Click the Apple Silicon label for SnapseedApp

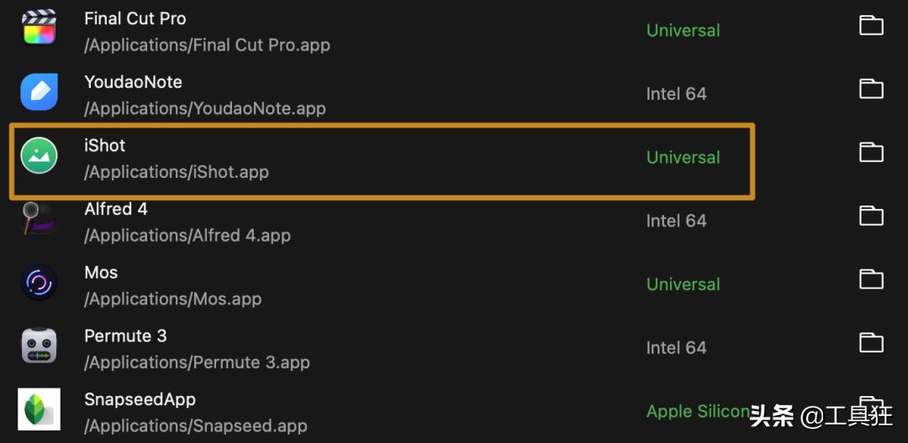point(697,411)
